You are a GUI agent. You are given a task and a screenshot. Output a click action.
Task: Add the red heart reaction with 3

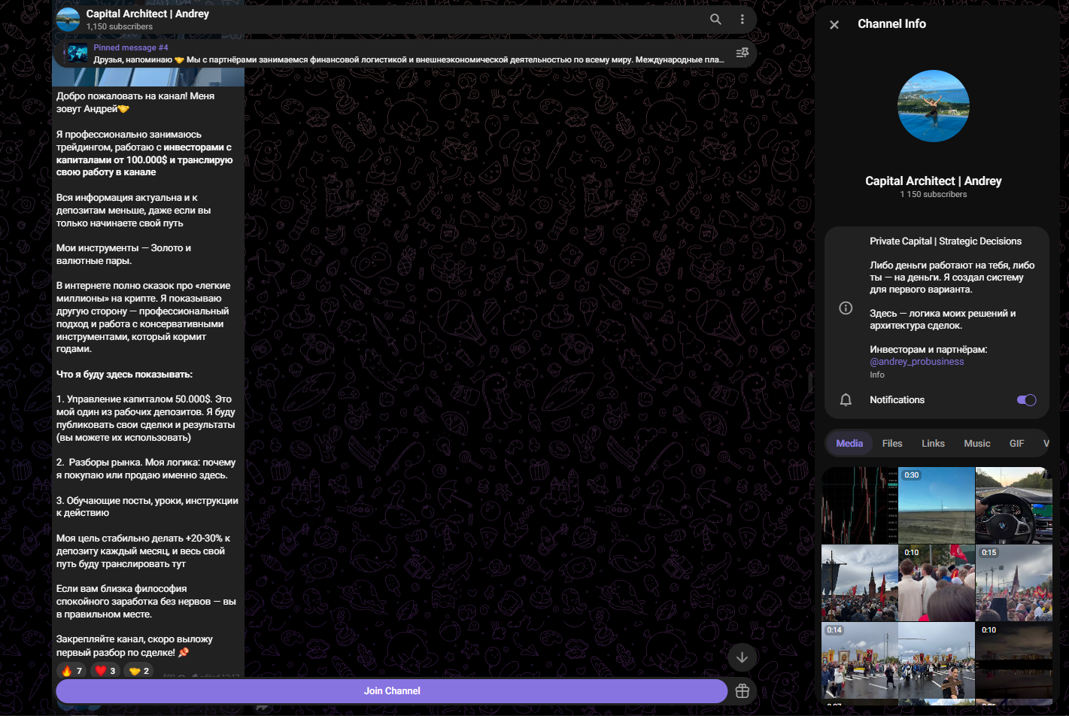(x=105, y=671)
